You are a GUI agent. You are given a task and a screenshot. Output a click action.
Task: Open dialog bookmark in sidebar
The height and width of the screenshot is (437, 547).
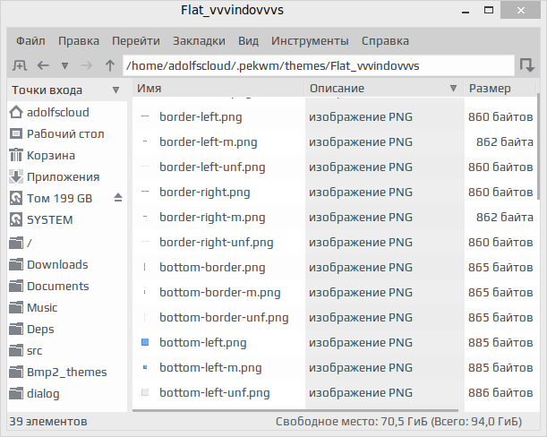click(67, 394)
